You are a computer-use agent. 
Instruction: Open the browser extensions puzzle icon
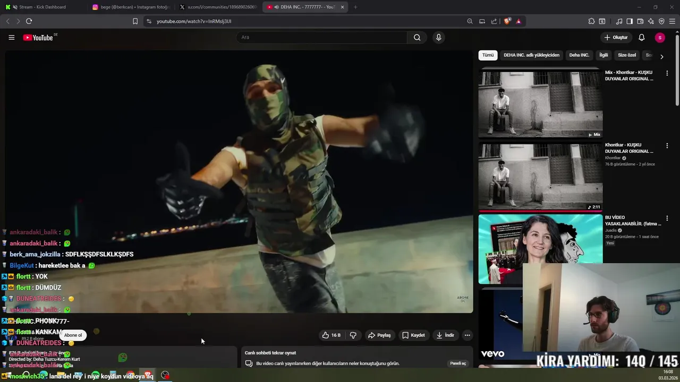coord(591,21)
